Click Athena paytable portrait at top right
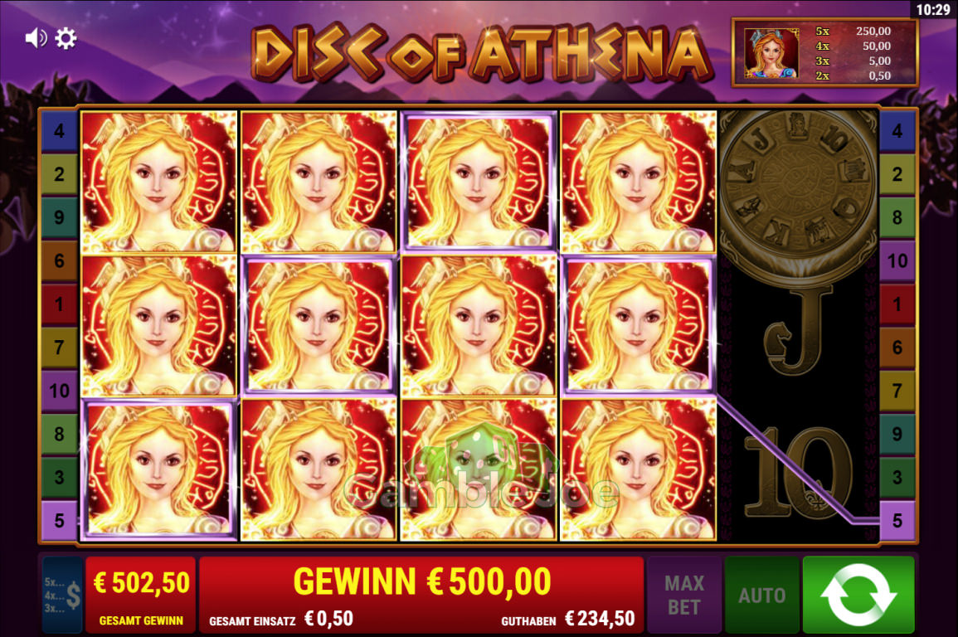Screen dimensions: 958x637 pos(771,54)
